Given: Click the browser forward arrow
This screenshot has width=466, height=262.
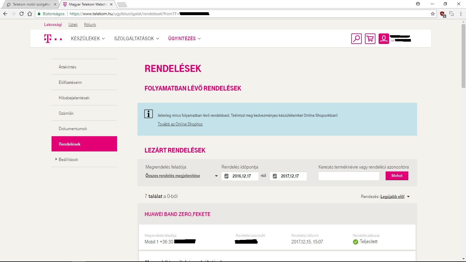Looking at the screenshot, I should [x=13, y=14].
